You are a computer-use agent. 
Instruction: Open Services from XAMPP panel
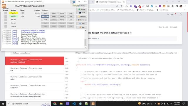click(82, 20)
